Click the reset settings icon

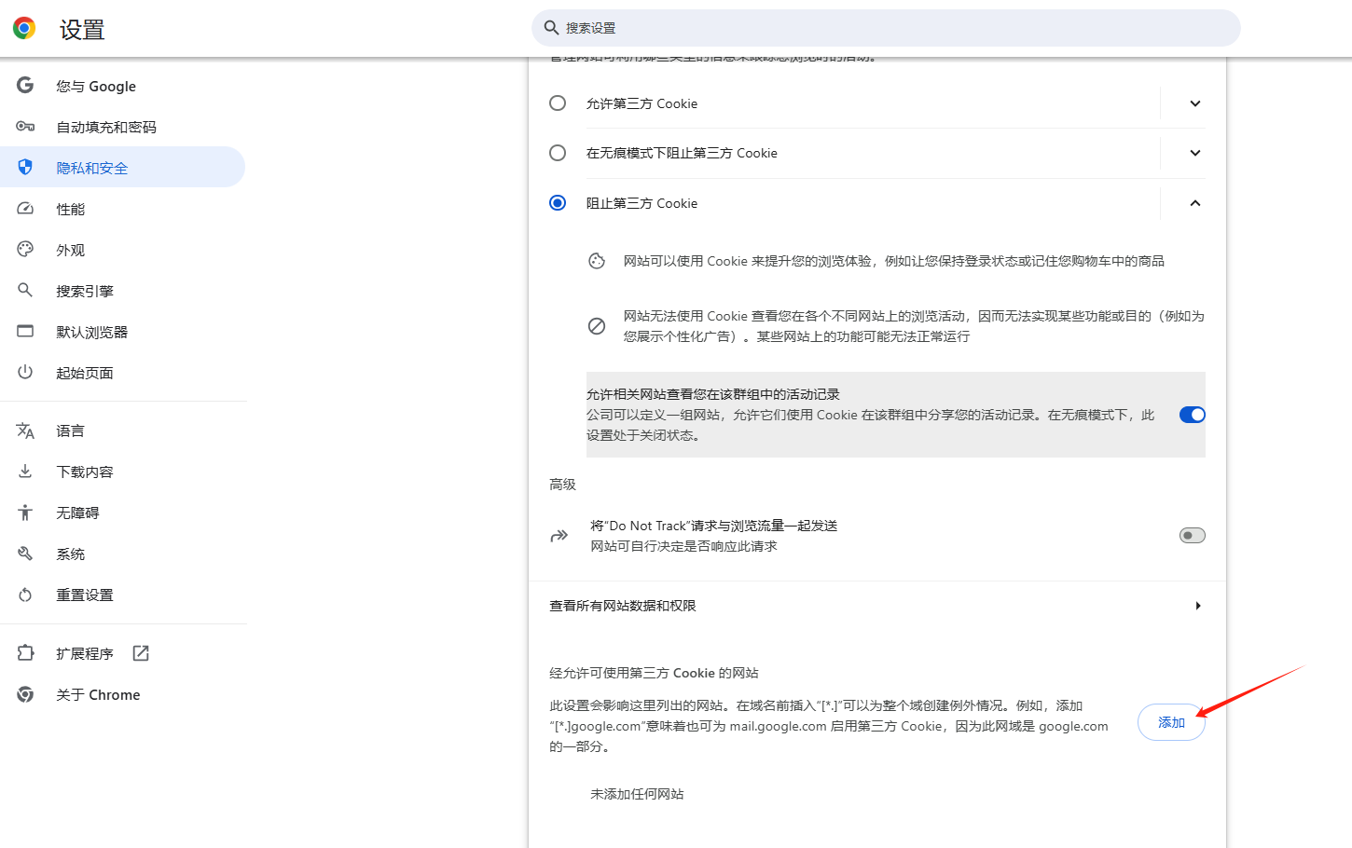25,595
